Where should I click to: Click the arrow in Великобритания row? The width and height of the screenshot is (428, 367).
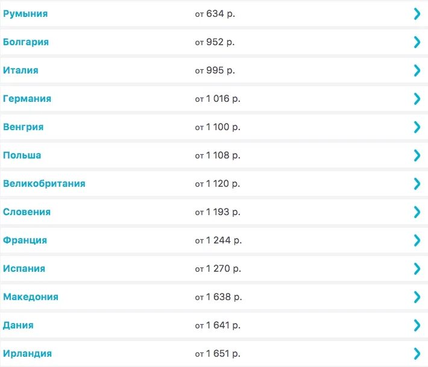[417, 184]
